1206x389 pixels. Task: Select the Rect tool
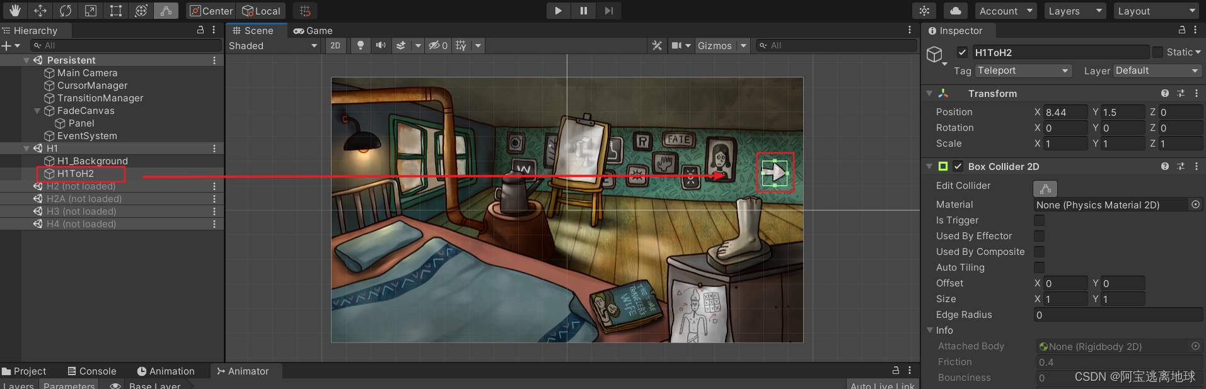pos(116,11)
